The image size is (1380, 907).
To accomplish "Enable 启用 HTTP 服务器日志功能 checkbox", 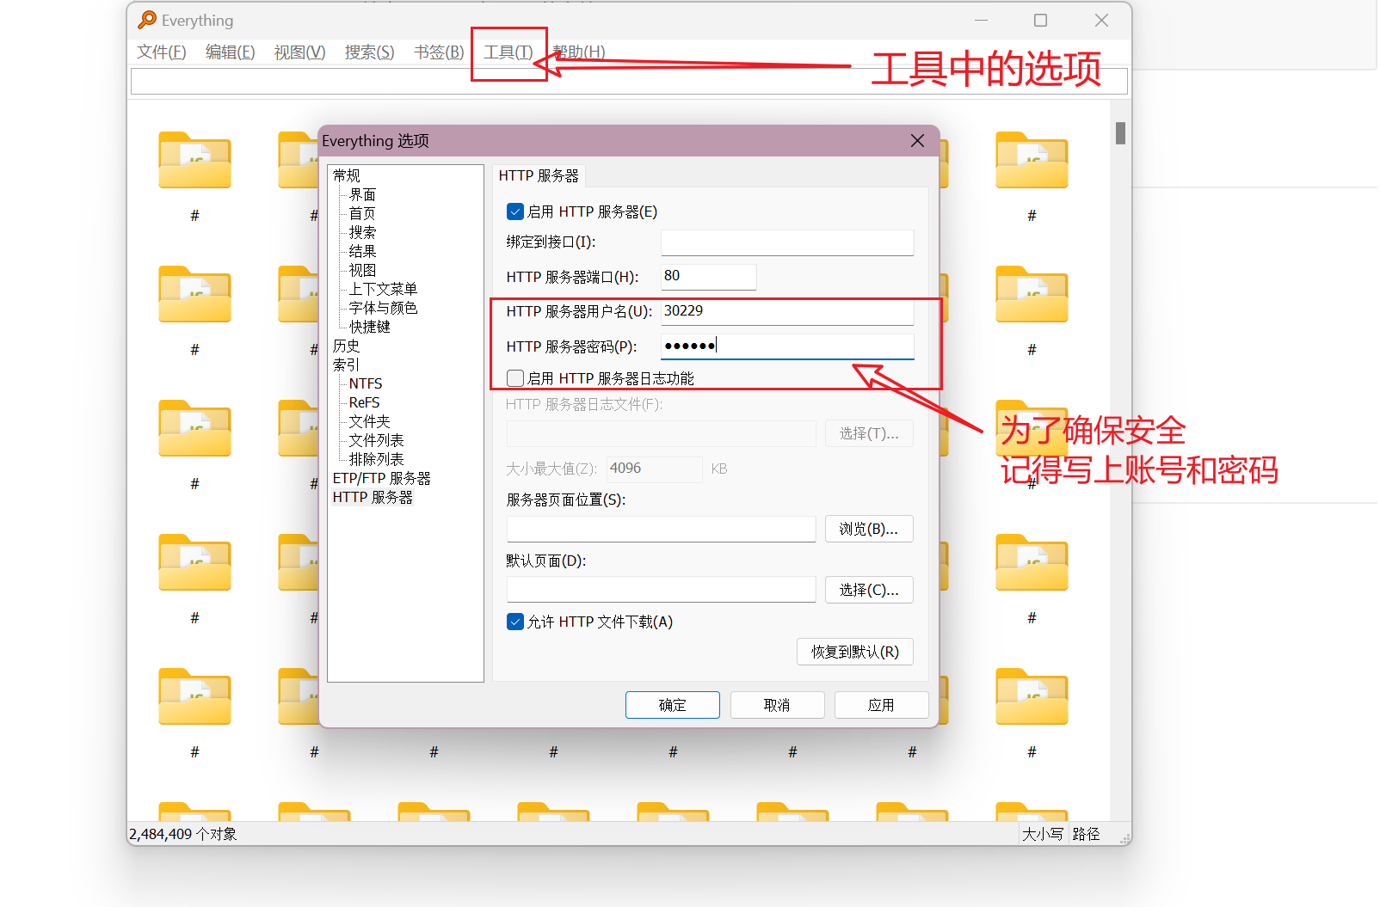I will (515, 378).
